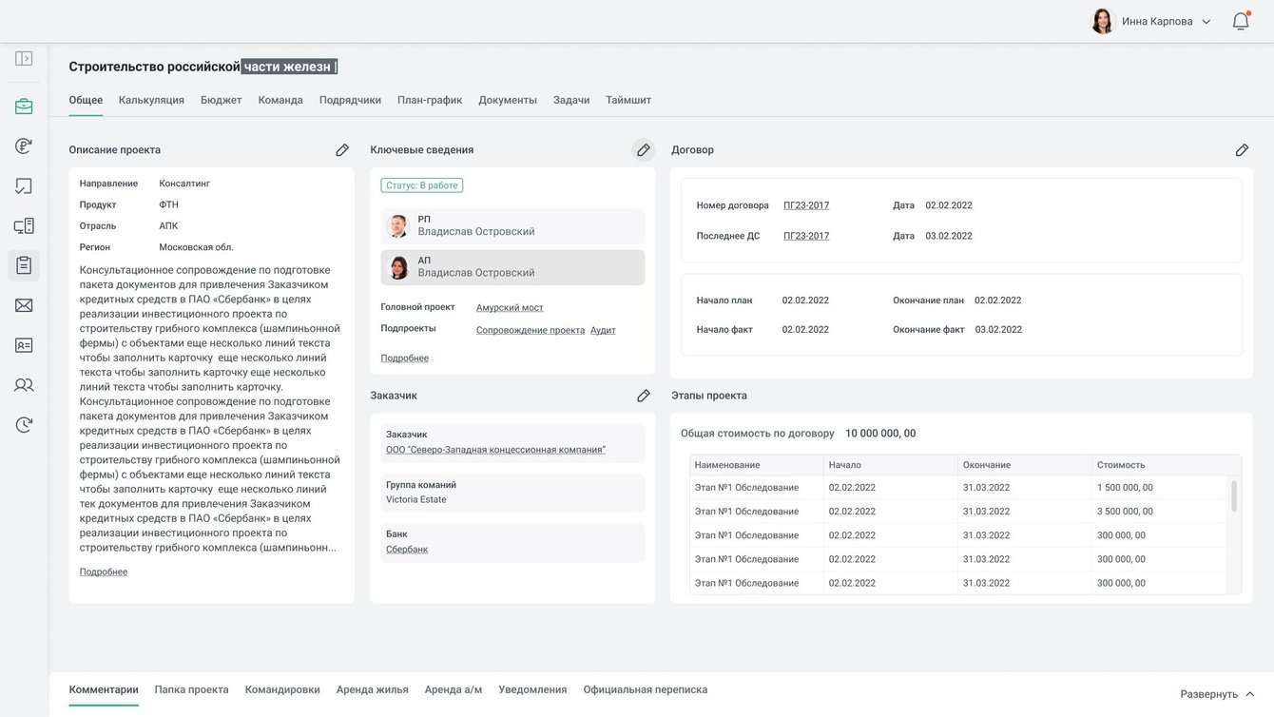Open the Сбербанк bank link
Viewport: 1274px width, 717px height.
(407, 550)
